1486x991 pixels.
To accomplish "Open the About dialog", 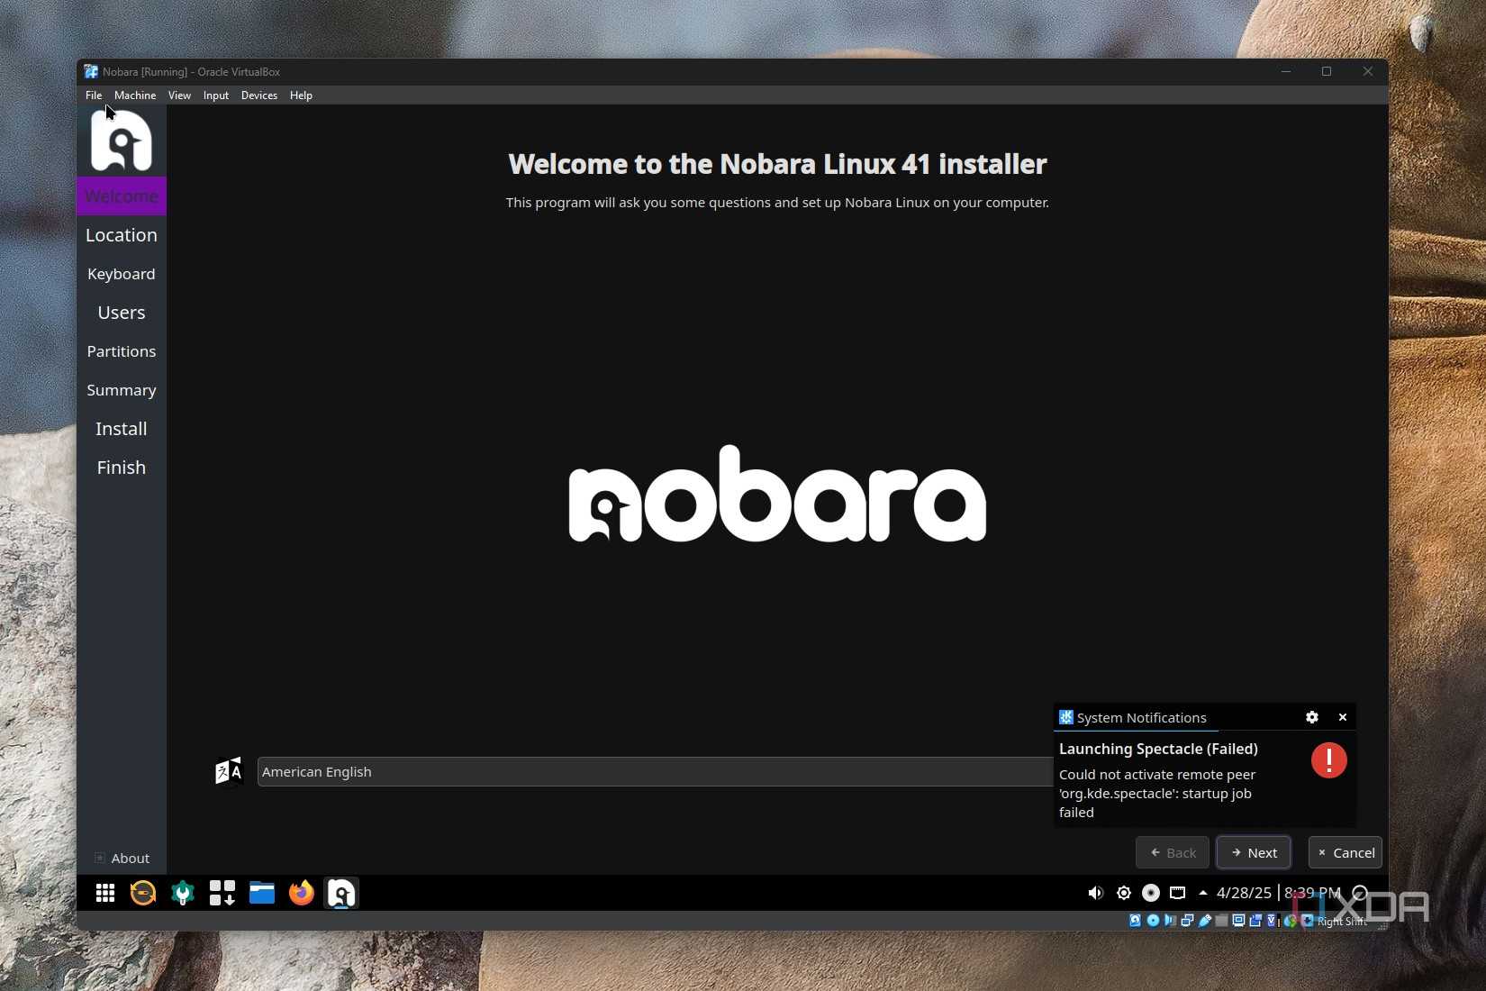I will 123,858.
